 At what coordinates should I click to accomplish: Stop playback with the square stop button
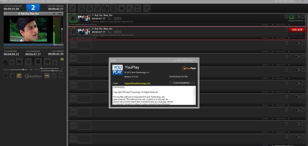coord(38,62)
